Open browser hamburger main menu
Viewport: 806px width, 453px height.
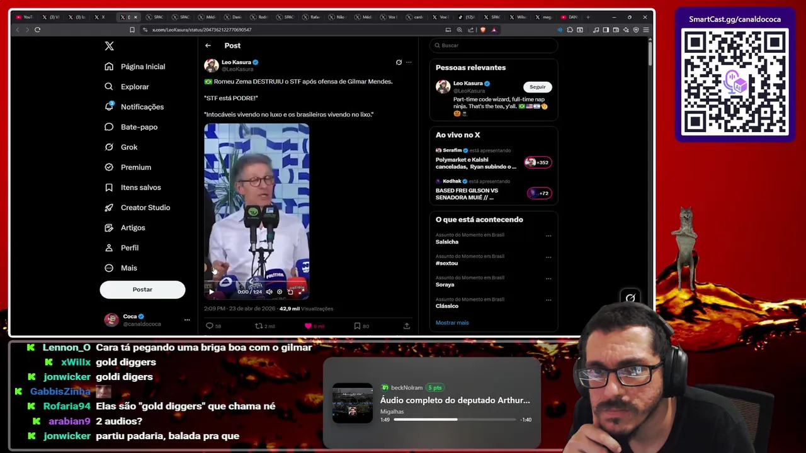[646, 30]
